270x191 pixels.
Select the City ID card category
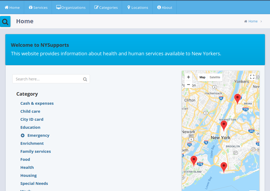(32, 119)
